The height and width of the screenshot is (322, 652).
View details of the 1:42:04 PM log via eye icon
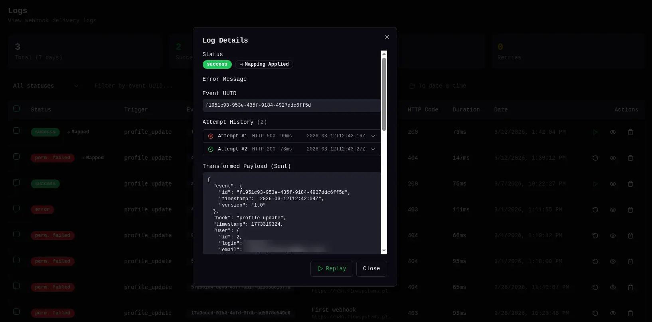coord(613,132)
